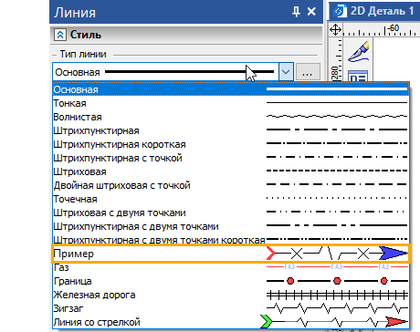Image resolution: width=420 pixels, height=332 pixels.
Task: Choose the Газ line type
Action: point(231,267)
